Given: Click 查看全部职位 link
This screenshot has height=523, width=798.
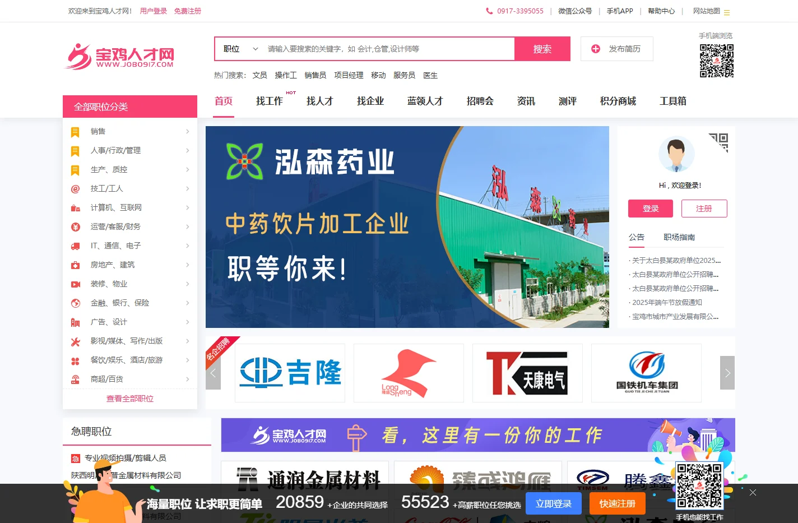Looking at the screenshot, I should [x=130, y=399].
